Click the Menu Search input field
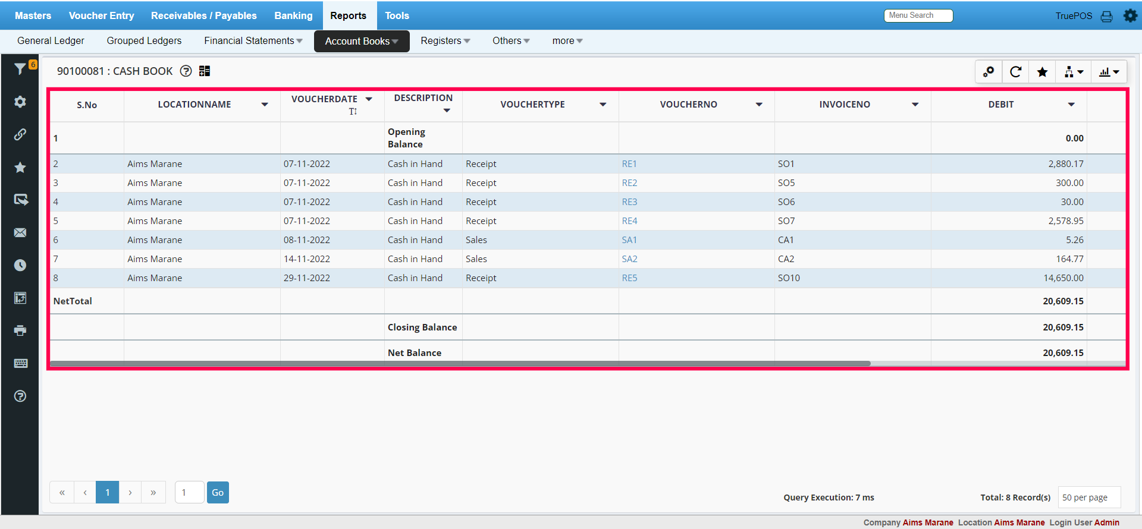This screenshot has height=529, width=1142. tap(918, 15)
